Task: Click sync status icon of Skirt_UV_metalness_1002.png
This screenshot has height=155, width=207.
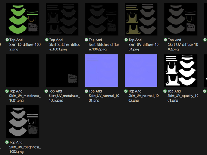Action: [x=46, y=91]
